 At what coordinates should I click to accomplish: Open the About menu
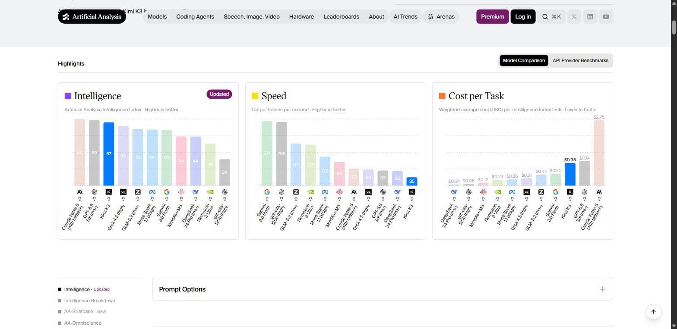376,17
